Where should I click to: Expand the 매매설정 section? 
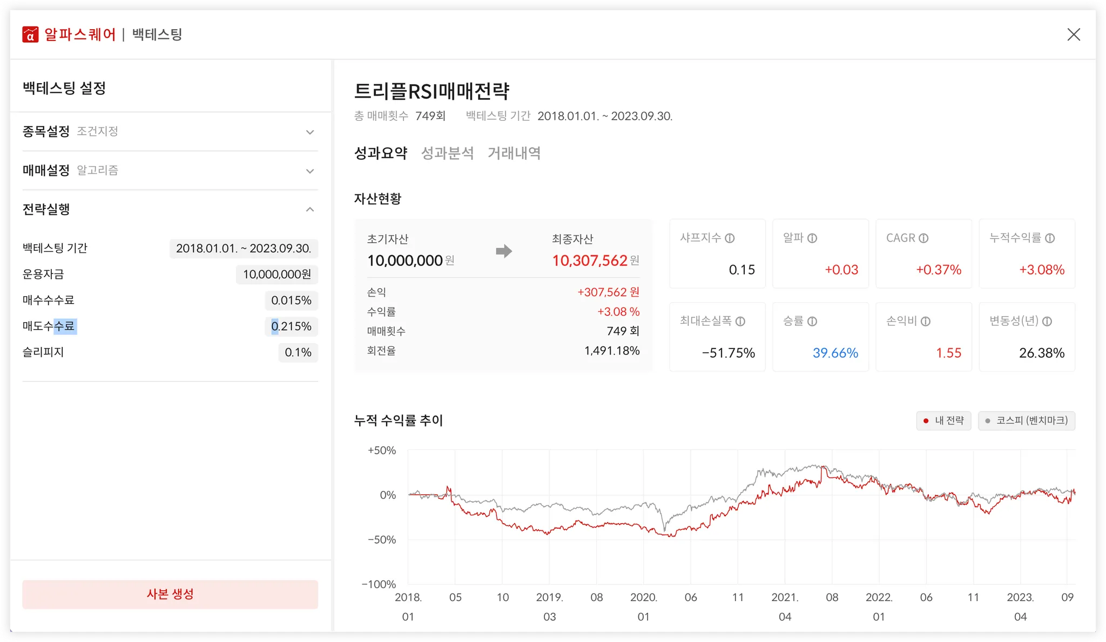click(x=310, y=171)
